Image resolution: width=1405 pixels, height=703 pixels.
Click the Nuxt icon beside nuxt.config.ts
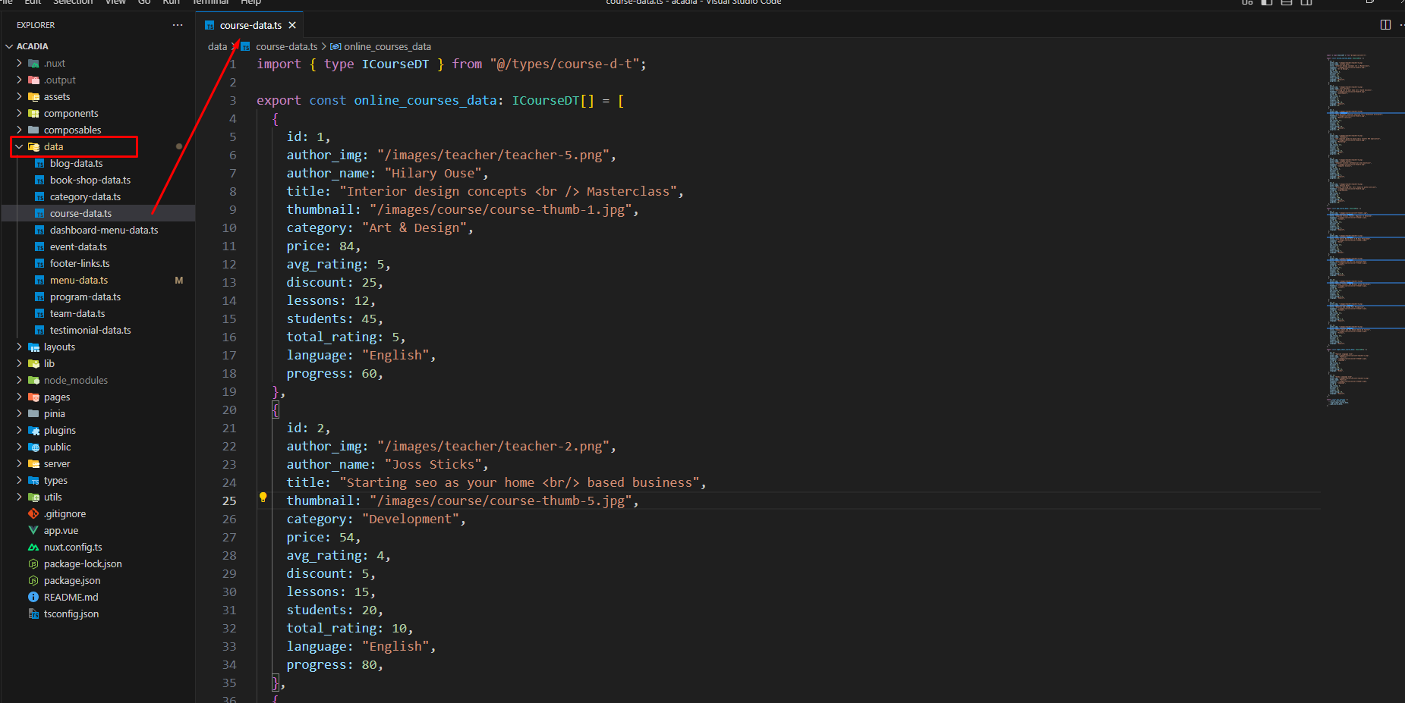click(x=33, y=548)
